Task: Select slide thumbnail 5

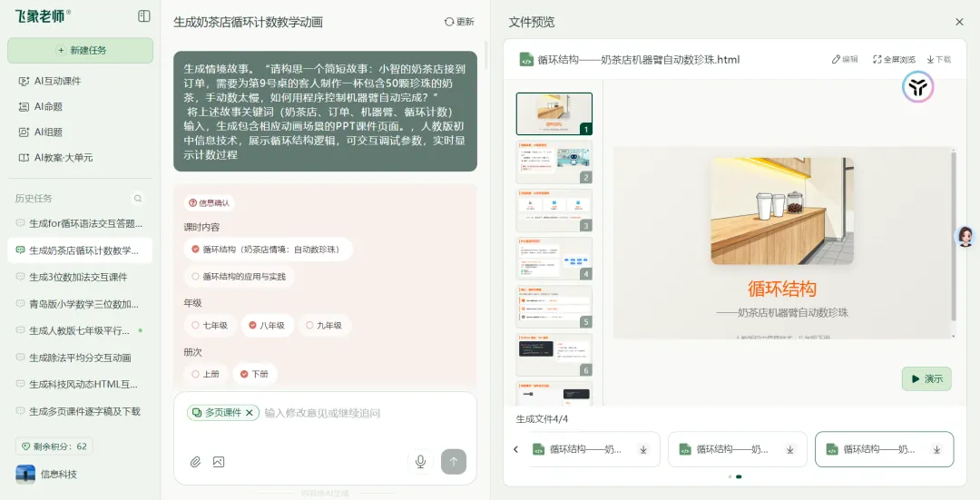Action: 554,306
